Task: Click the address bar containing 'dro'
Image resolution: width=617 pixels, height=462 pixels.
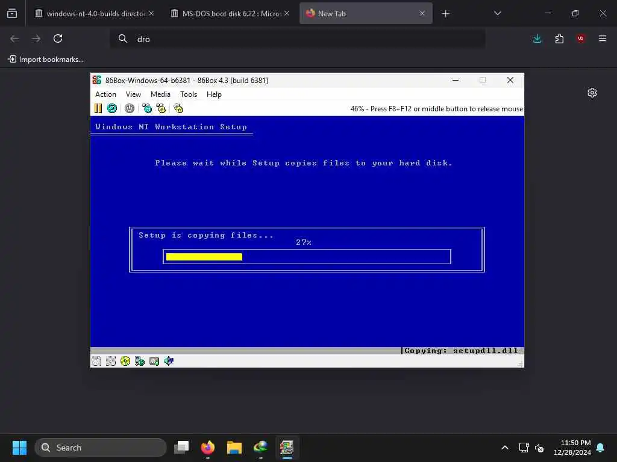Action: (x=298, y=39)
